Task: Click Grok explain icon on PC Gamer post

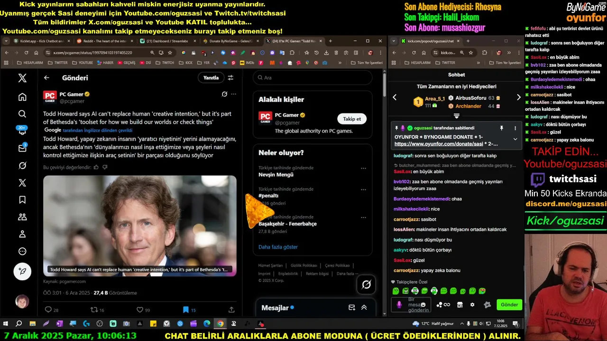Action: (224, 94)
